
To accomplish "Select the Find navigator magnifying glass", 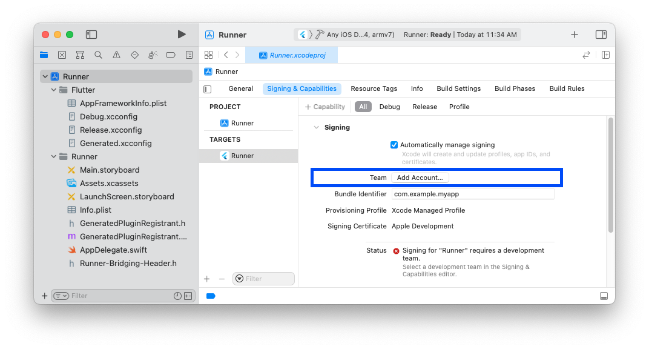I will click(x=98, y=55).
